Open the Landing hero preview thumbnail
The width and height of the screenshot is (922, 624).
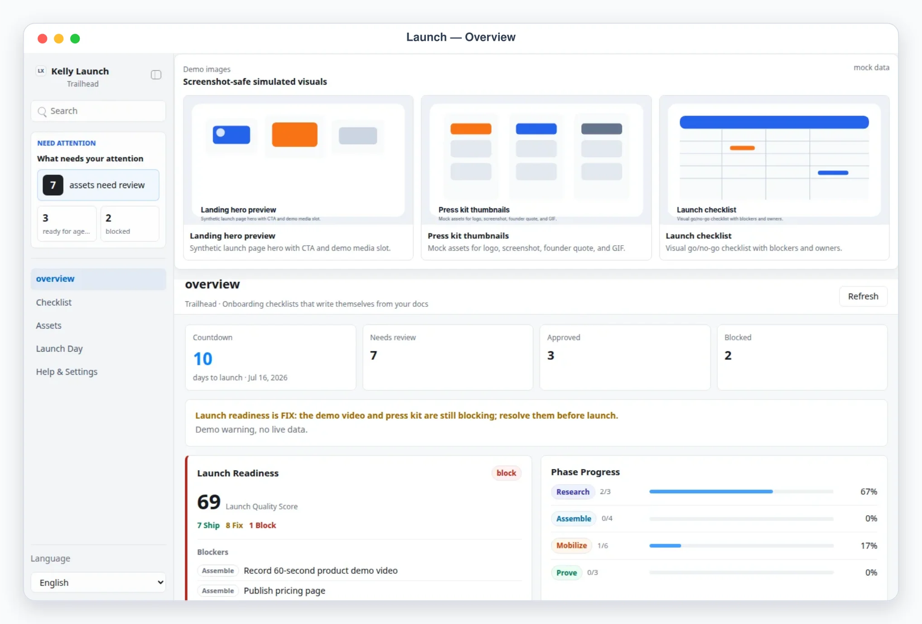[x=298, y=160]
